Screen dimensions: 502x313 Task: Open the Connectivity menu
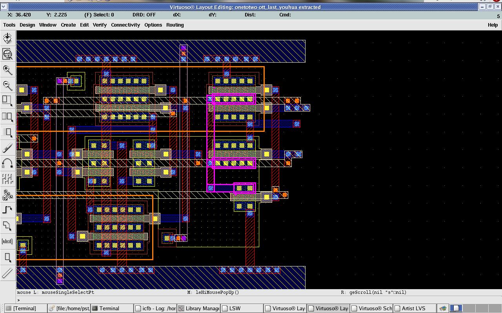125,25
